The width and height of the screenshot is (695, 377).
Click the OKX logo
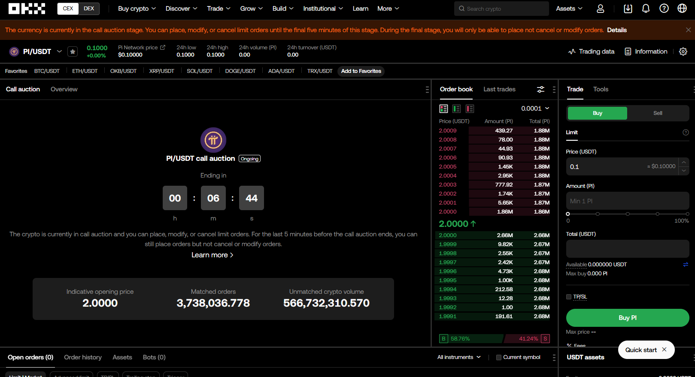click(27, 9)
